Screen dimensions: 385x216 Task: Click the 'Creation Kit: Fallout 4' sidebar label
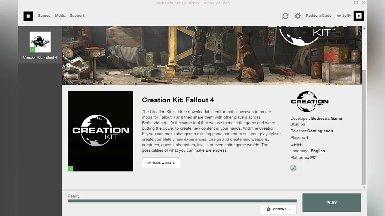tap(40, 58)
